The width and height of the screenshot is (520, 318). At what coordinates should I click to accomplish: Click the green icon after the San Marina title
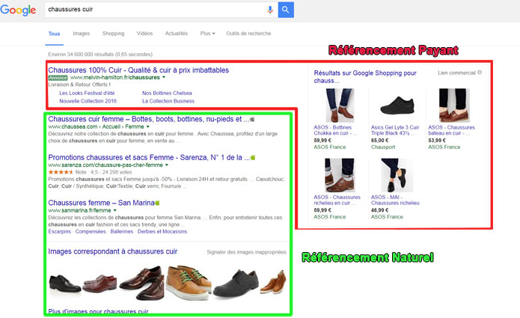pyautogui.click(x=157, y=203)
